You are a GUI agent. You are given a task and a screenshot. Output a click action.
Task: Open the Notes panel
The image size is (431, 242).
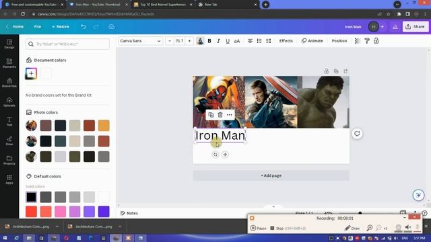[x=129, y=213]
